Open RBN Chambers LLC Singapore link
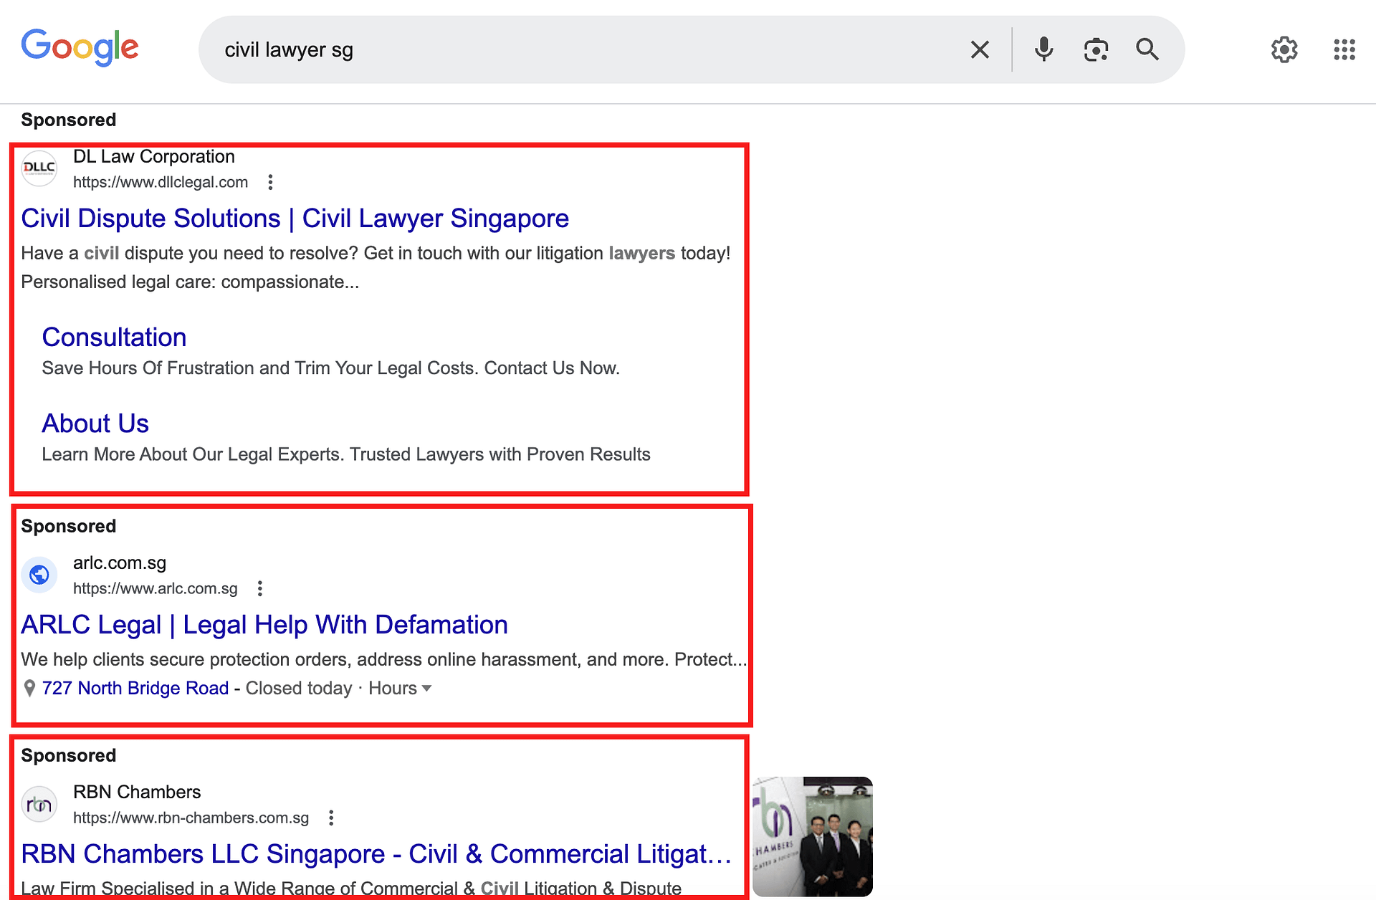The height and width of the screenshot is (900, 1376). pos(376,854)
